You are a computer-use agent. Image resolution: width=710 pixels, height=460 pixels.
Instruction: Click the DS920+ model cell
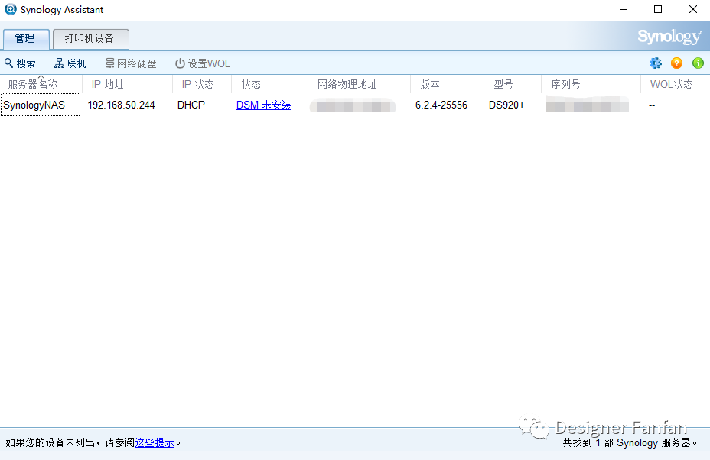coord(506,105)
